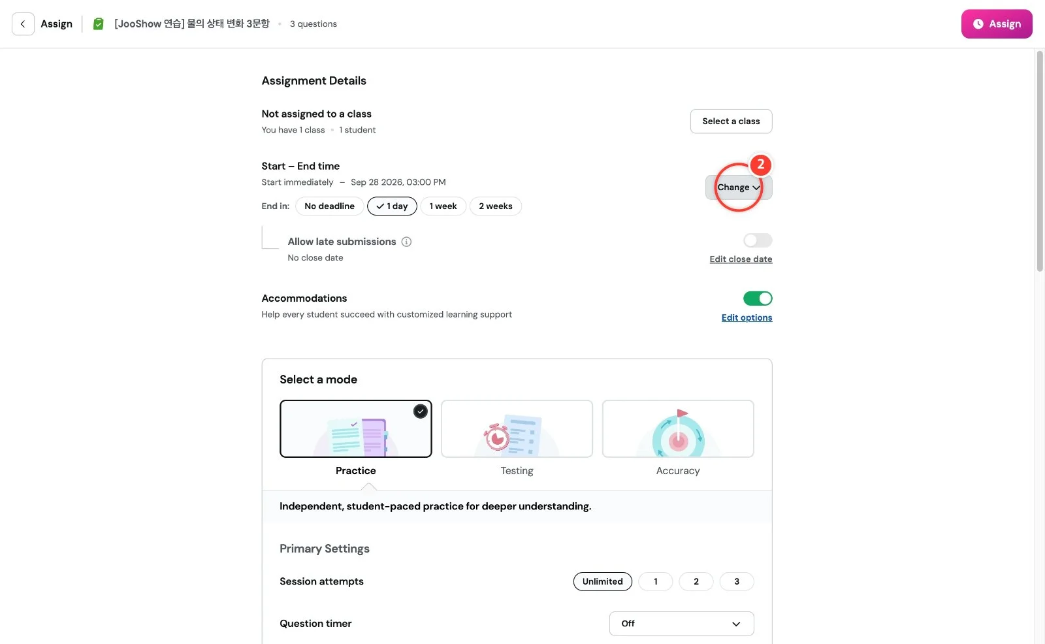The width and height of the screenshot is (1045, 644).
Task: Open the Question timer dropdown
Action: pos(681,624)
